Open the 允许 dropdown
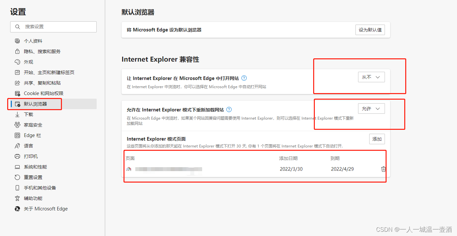The image size is (457, 236). pyautogui.click(x=371, y=108)
